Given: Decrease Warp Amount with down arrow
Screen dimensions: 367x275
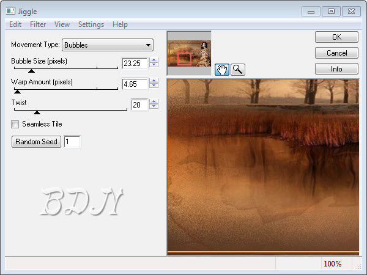Looking at the screenshot, I should (x=154, y=86).
